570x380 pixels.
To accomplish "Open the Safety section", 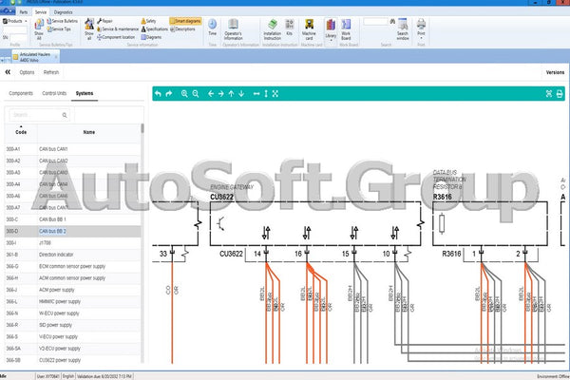I will [149, 21].
